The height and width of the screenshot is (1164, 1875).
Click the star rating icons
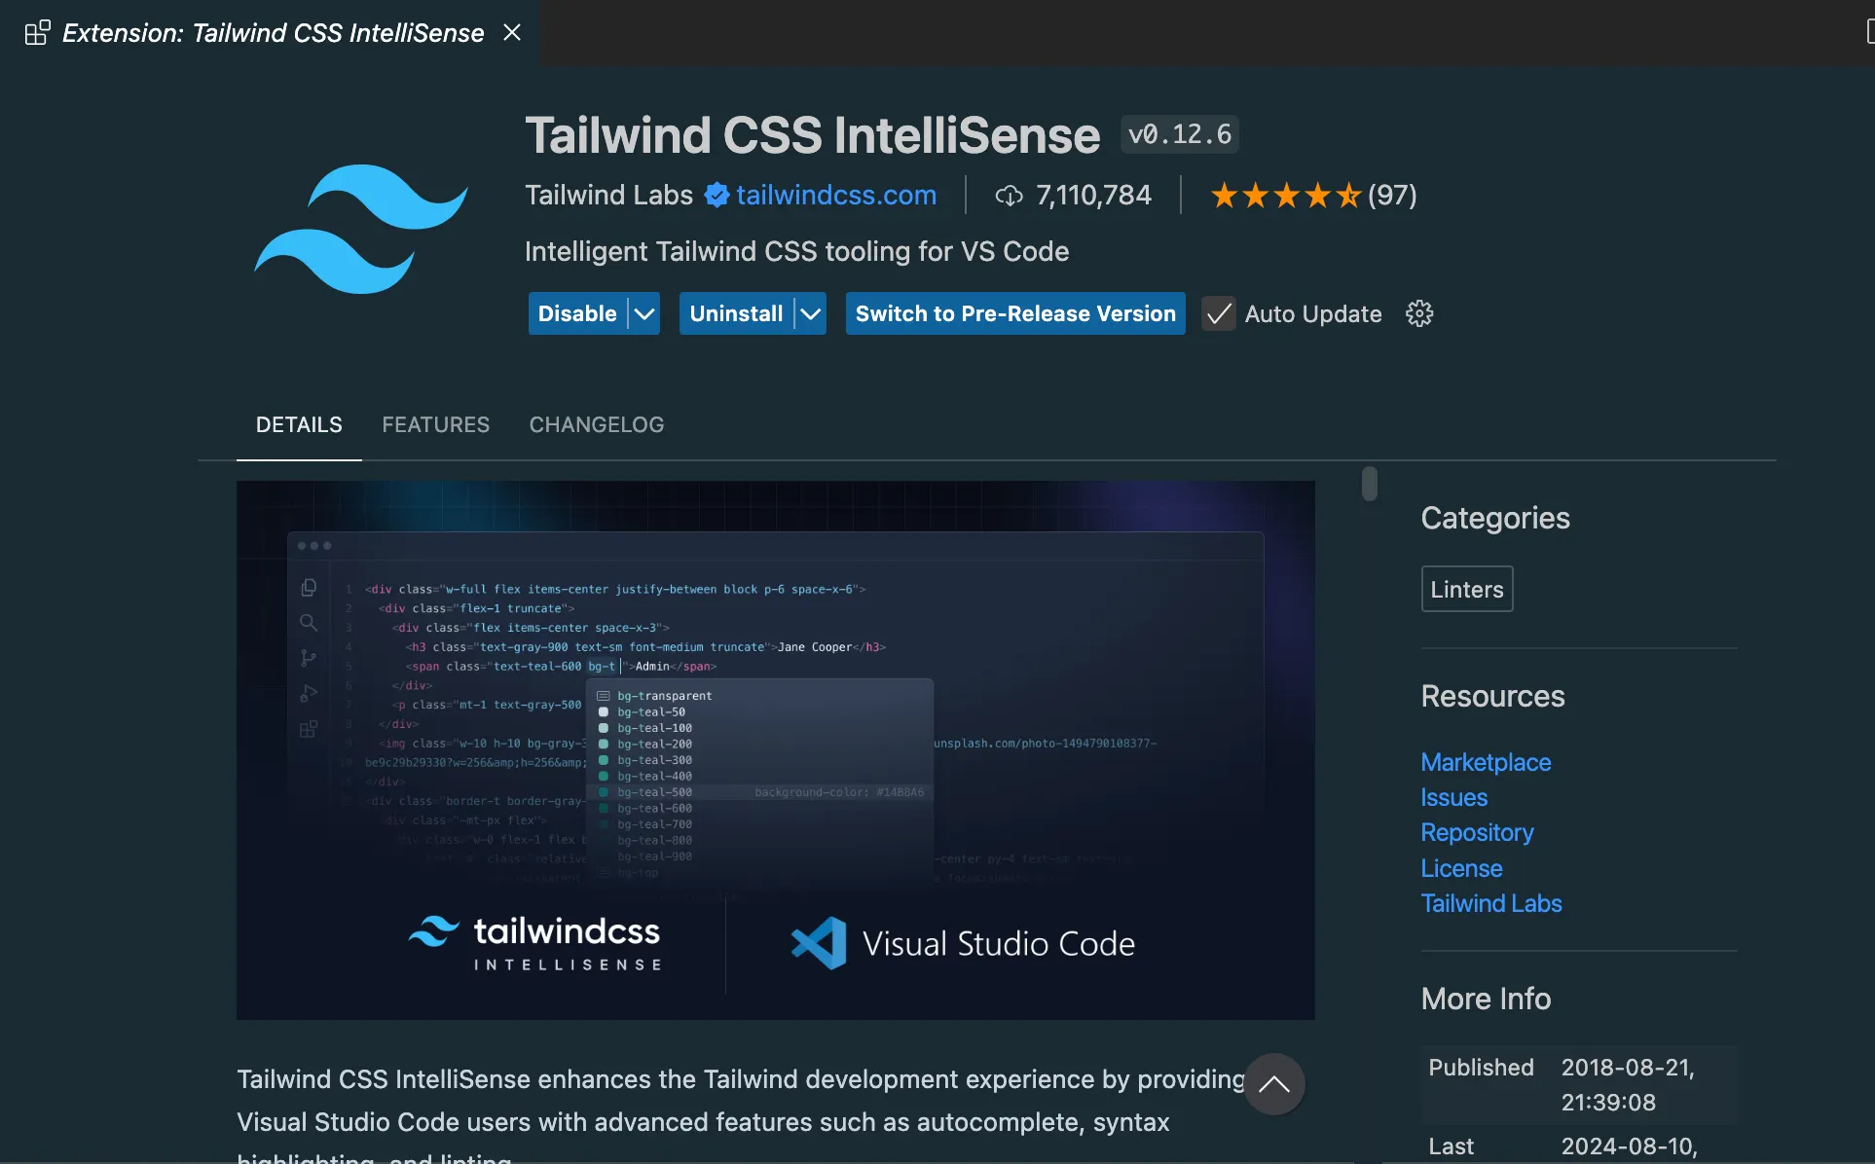pyautogui.click(x=1285, y=196)
